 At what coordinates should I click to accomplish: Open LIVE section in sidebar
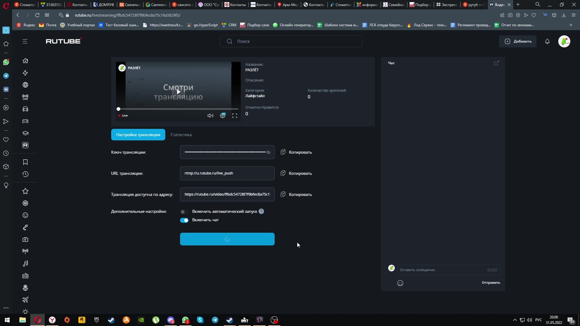click(25, 97)
